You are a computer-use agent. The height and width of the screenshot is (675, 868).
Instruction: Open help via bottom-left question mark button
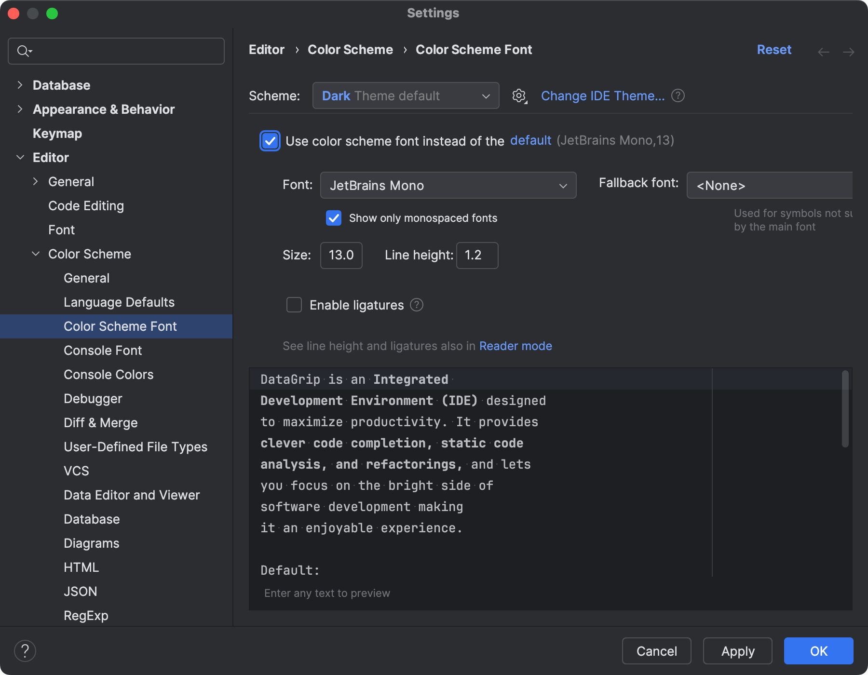pos(25,651)
